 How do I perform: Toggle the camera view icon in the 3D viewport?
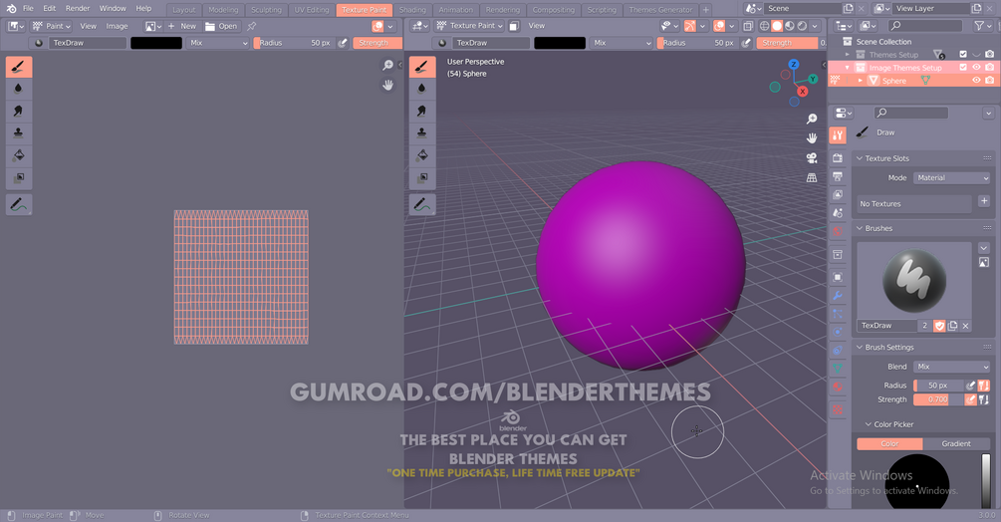pyautogui.click(x=812, y=157)
